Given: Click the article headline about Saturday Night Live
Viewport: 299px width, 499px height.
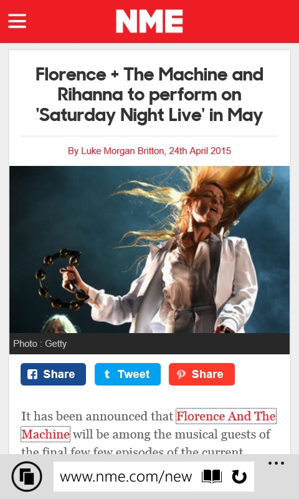Looking at the screenshot, I should click(x=149, y=95).
